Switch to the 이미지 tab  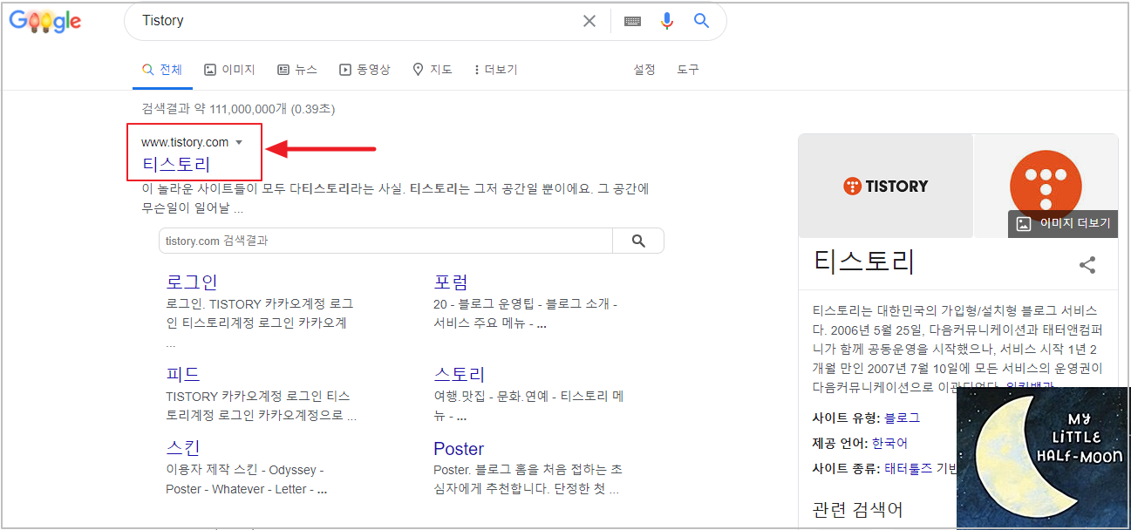click(229, 70)
